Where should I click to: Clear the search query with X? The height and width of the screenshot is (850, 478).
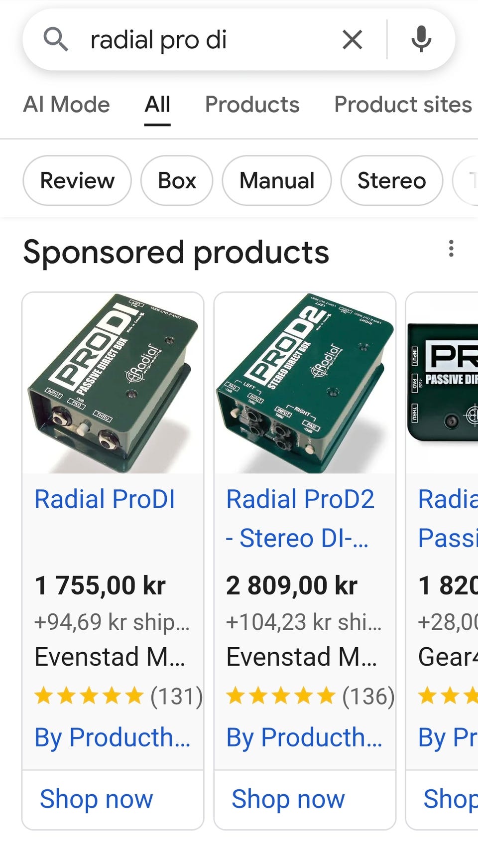[353, 39]
